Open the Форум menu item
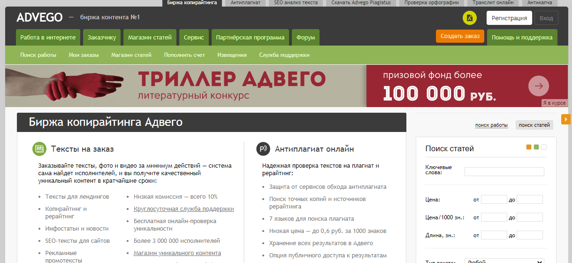Image resolution: width=572 pixels, height=263 pixels. tap(305, 38)
